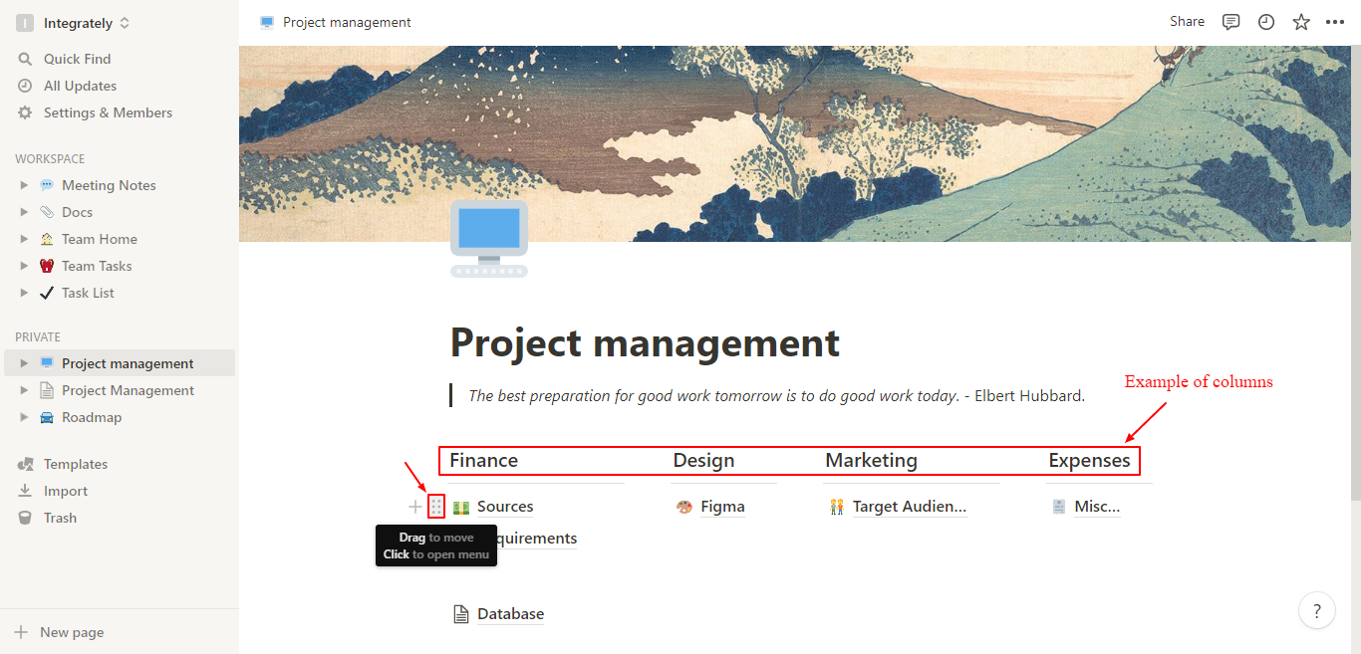Open the partially hidden Requirements page link

point(537,539)
